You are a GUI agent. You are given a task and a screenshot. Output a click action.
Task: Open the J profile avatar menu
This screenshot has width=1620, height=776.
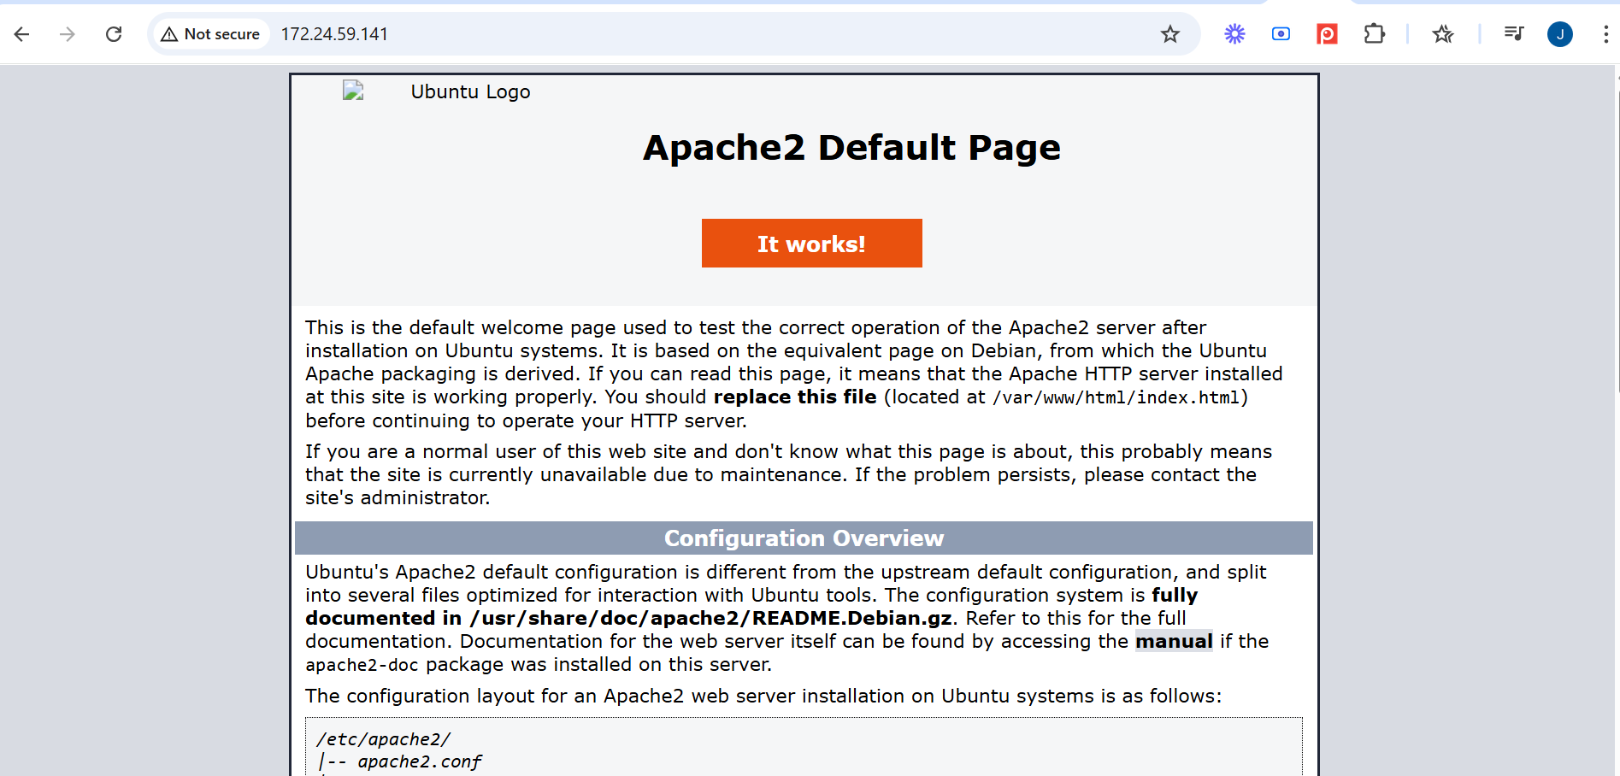click(x=1560, y=34)
